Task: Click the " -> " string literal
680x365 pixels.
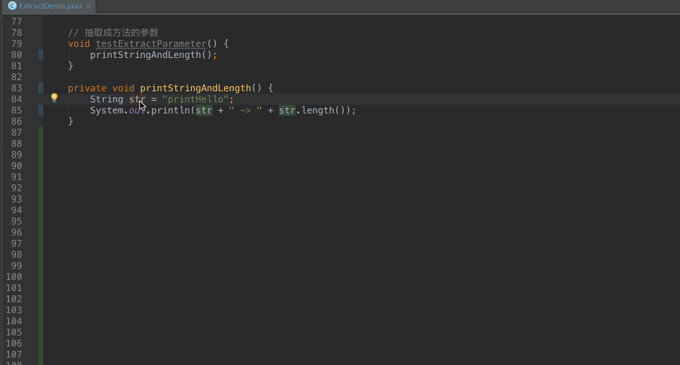Action: point(246,110)
